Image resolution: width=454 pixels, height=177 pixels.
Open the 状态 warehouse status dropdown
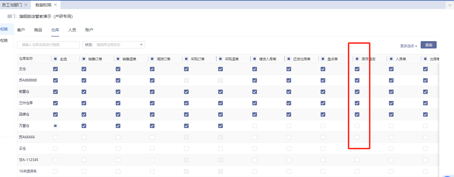coord(114,45)
